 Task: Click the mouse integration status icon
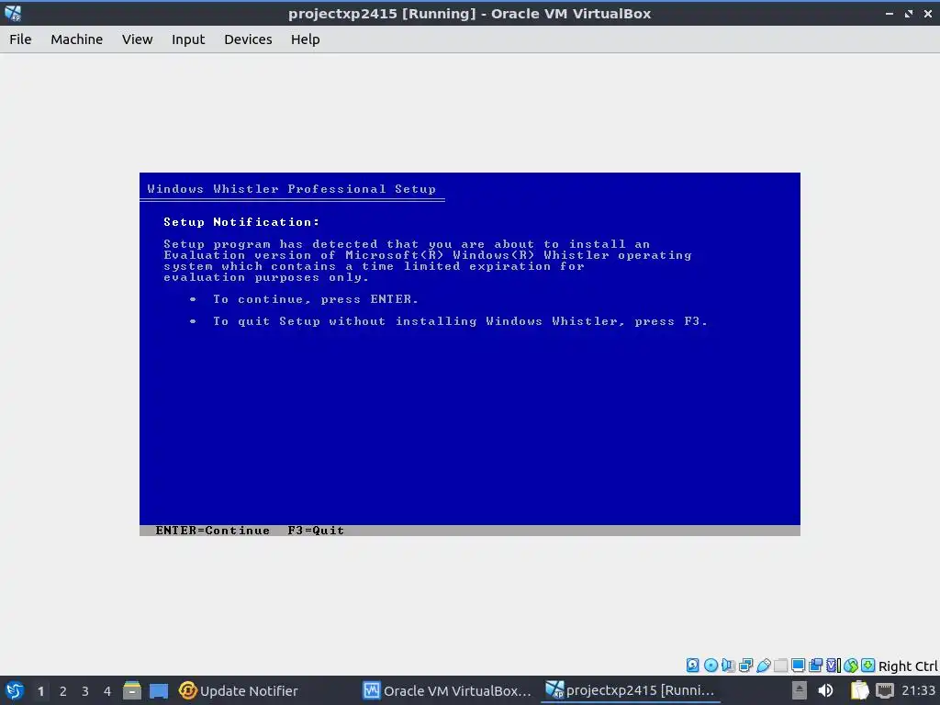[x=851, y=665]
